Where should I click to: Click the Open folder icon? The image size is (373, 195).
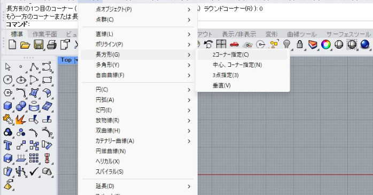[x=25, y=45]
